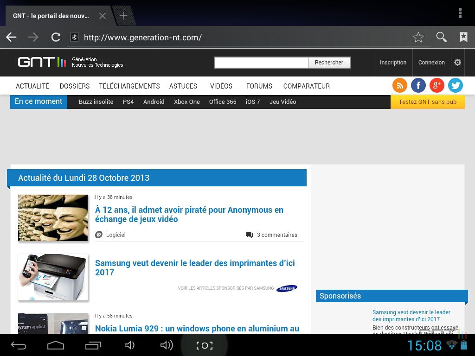Open the 3 commentaires link

tap(277, 235)
